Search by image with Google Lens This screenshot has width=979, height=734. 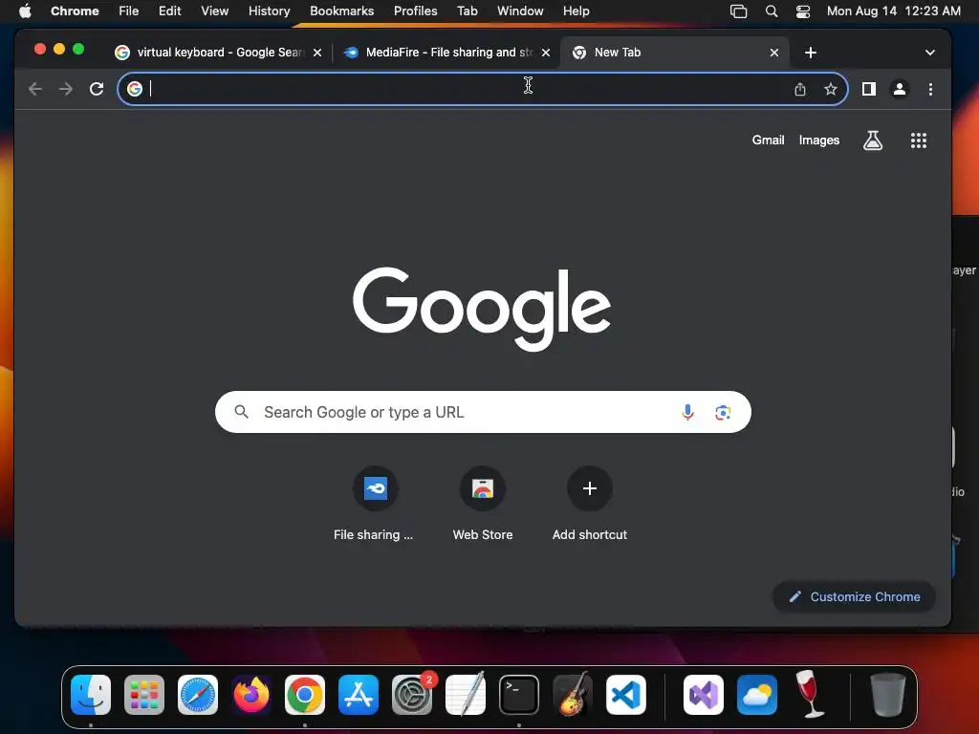[x=723, y=412]
